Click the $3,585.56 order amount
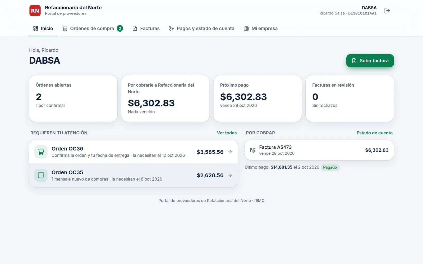The height and width of the screenshot is (264, 423). coord(210,152)
